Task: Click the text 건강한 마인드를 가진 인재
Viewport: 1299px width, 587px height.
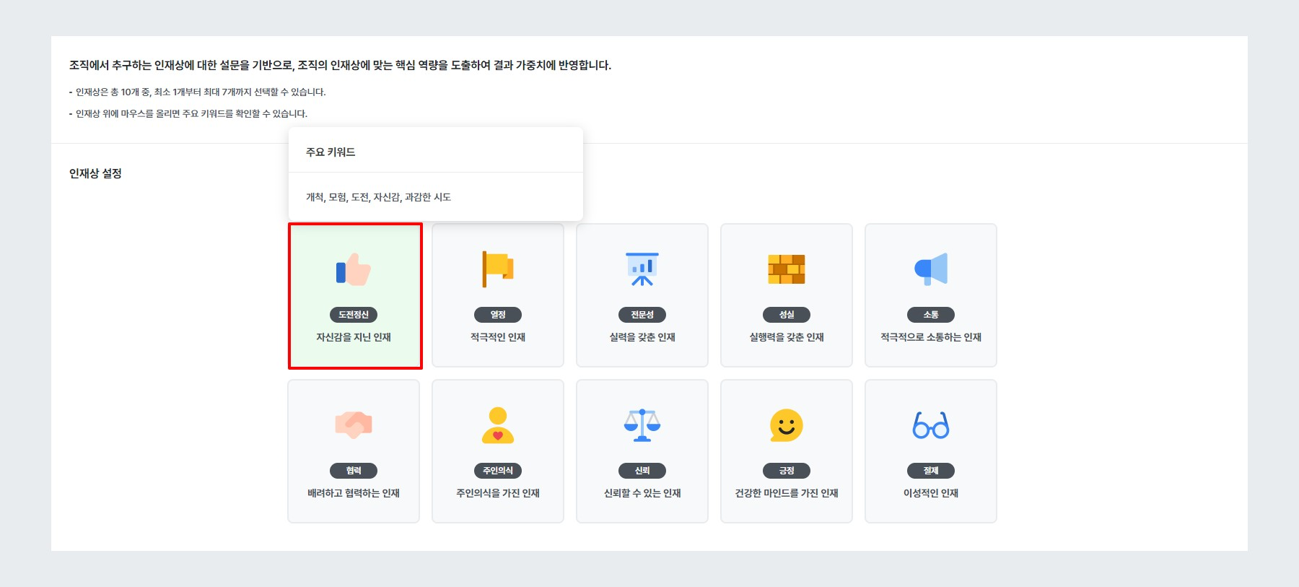Action: pos(787,493)
